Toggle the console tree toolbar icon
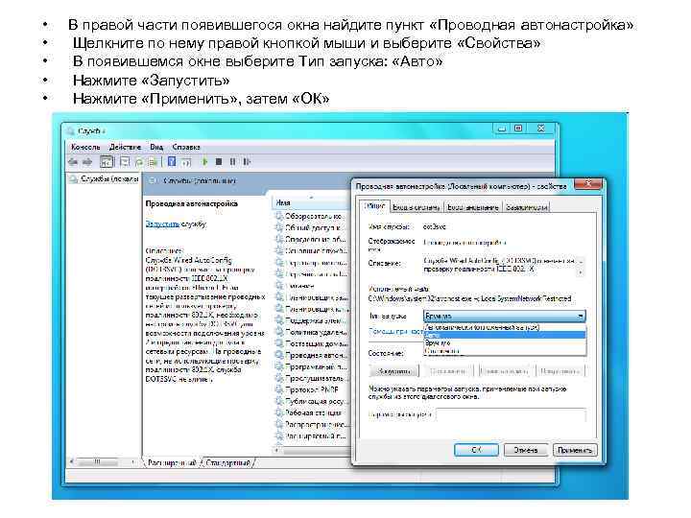This screenshot has height=518, width=691. [x=107, y=162]
